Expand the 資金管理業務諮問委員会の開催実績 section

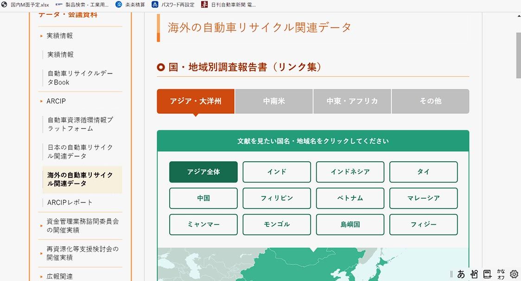82,226
